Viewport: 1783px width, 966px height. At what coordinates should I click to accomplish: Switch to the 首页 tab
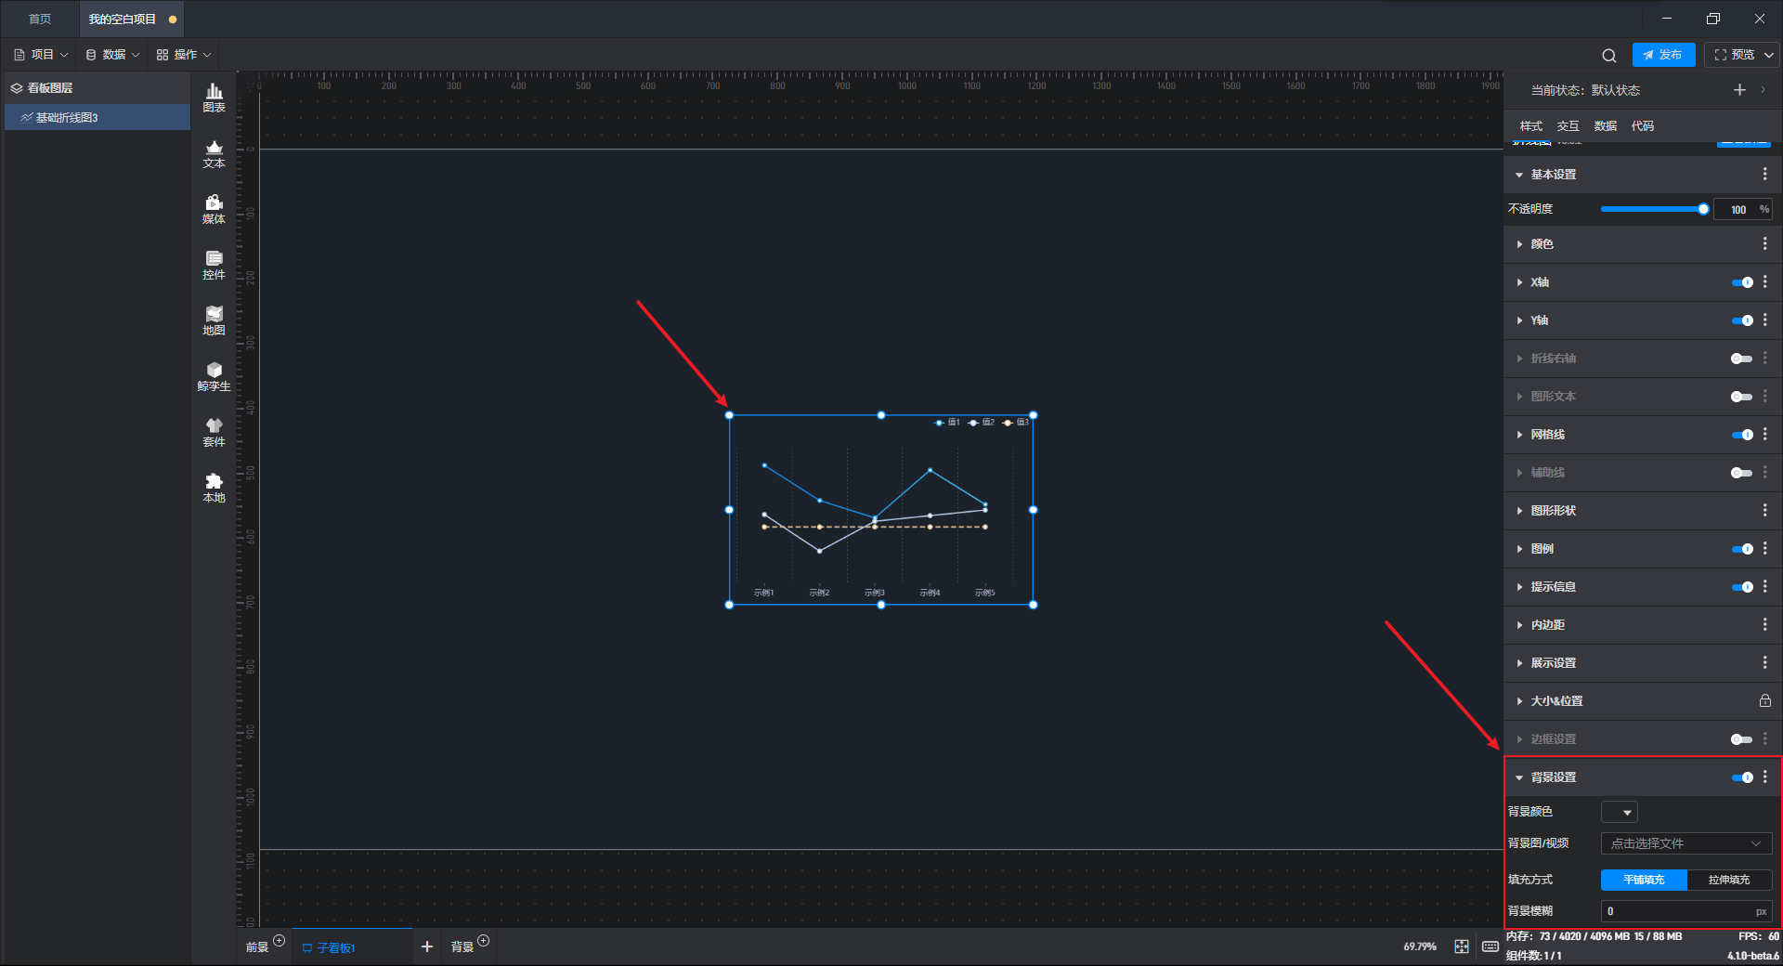(40, 19)
